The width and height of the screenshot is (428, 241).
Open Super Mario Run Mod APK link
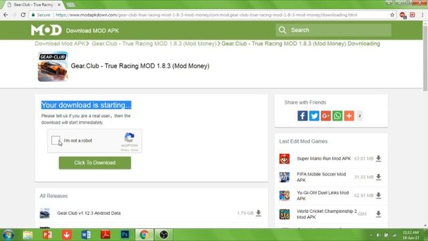(324, 159)
